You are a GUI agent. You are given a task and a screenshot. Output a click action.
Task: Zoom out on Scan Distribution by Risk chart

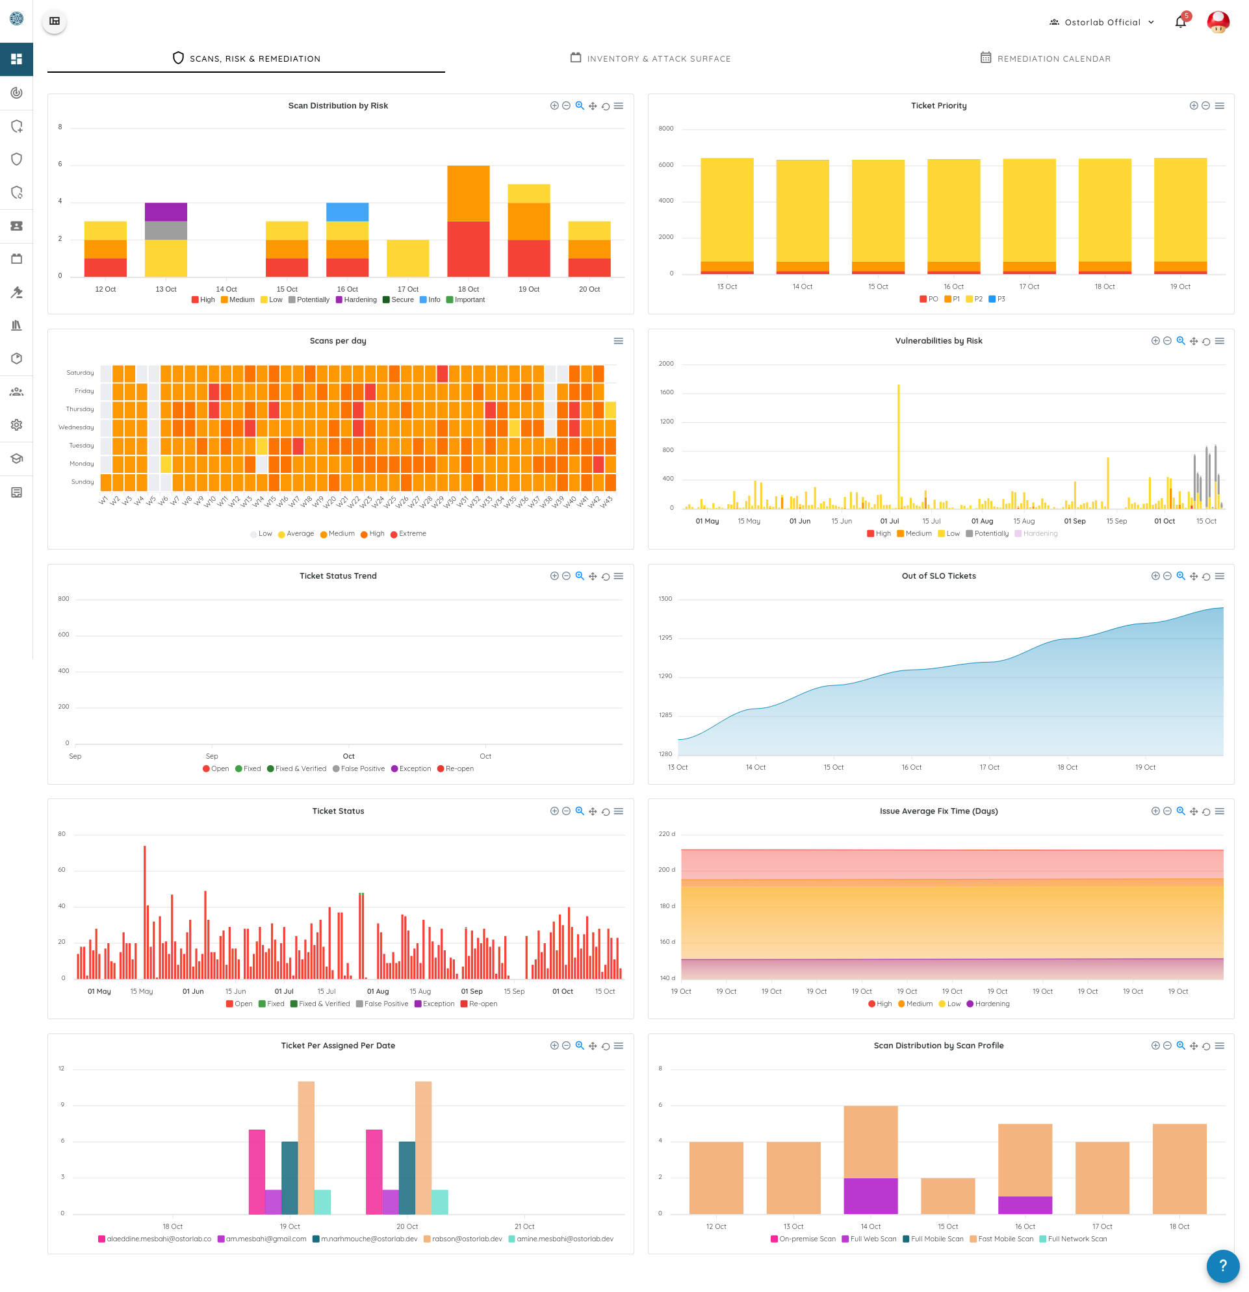pyautogui.click(x=567, y=105)
